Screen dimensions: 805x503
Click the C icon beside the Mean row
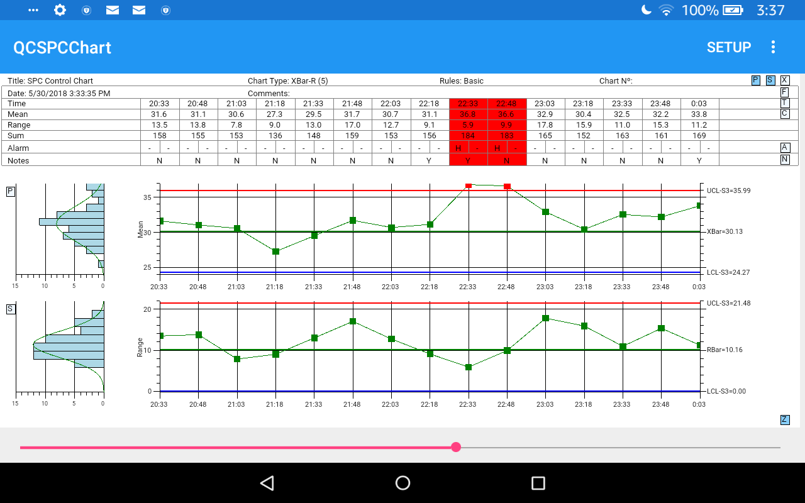point(786,113)
